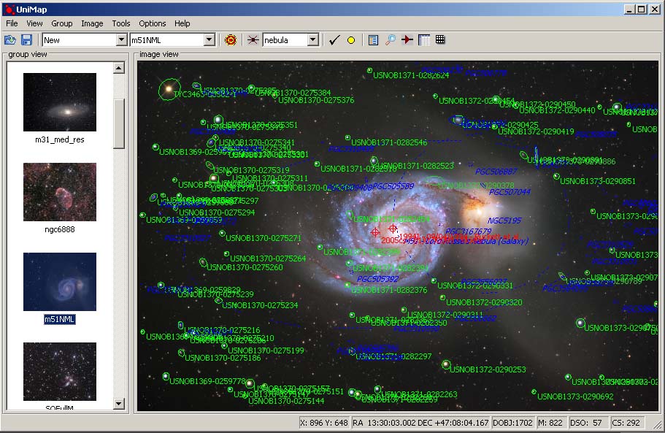Select the bottom star-field thumbnail in the group view
Screen dimensions: 665x433
pyautogui.click(x=60, y=372)
